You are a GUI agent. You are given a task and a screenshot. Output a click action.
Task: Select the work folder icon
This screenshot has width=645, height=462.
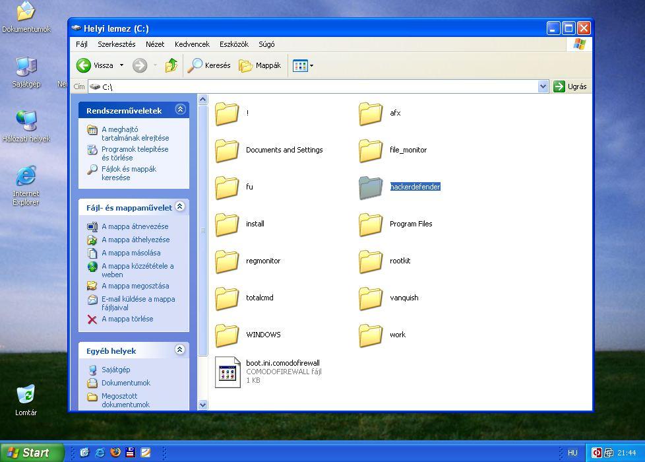point(371,335)
